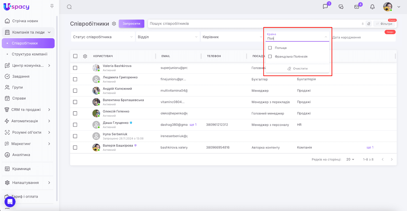
Task: Check the Французька Полінезія option
Action: point(270,56)
